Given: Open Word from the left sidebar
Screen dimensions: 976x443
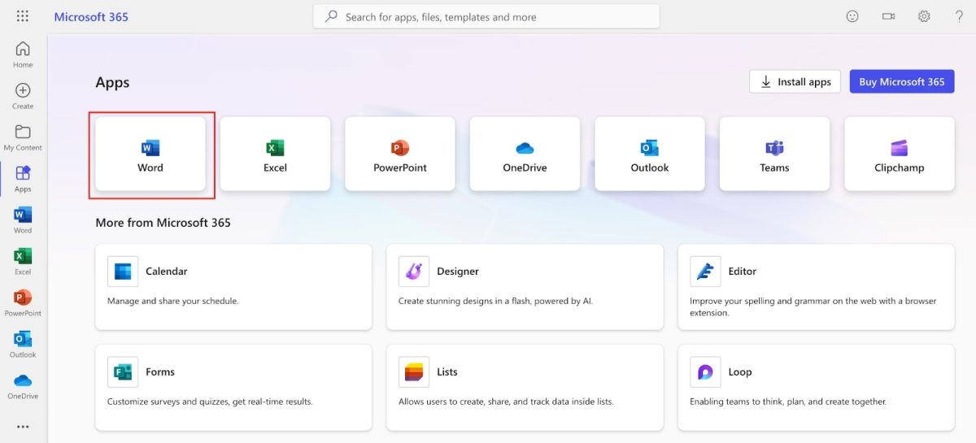Looking at the screenshot, I should (23, 220).
